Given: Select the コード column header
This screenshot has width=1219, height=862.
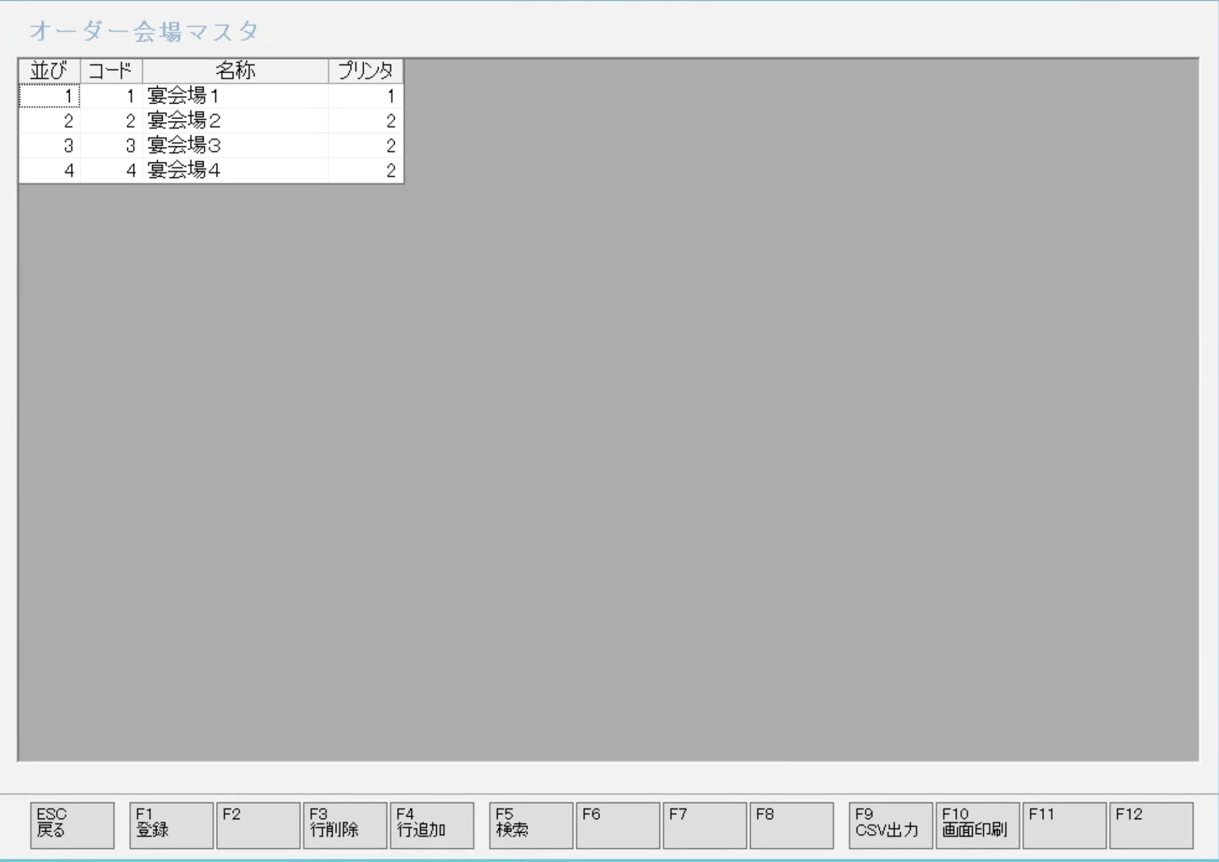Looking at the screenshot, I should (x=111, y=71).
